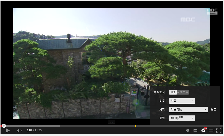Click the progress bar scrubber handle

pyautogui.click(x=4, y=126)
